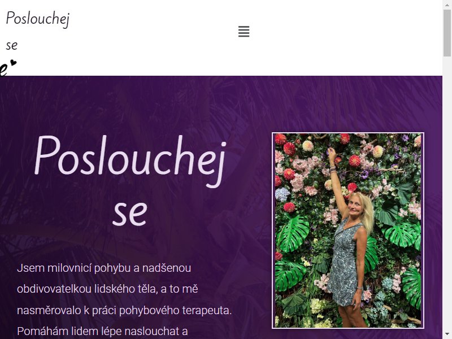Click the vertical scrollbar thumb
Image resolution: width=452 pixels, height=339 pixels.
pos(447,33)
